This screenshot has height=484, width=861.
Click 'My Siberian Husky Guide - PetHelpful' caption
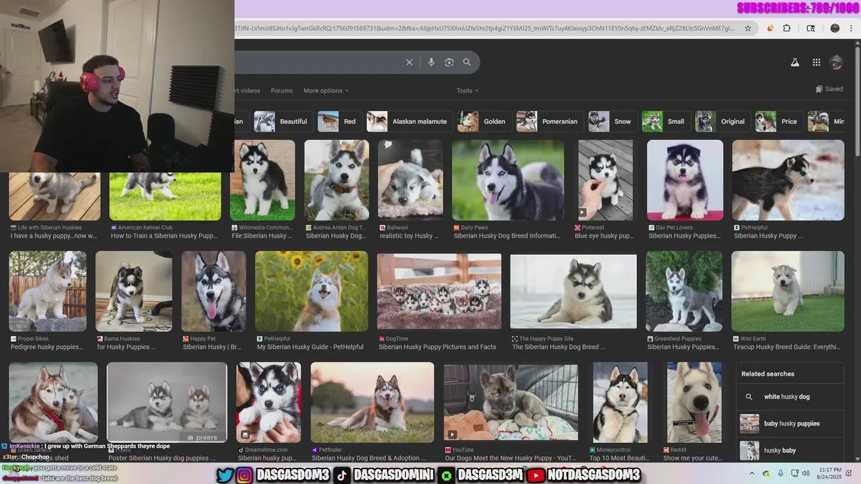point(310,347)
